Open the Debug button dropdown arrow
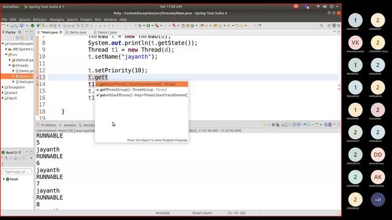 (144, 26)
